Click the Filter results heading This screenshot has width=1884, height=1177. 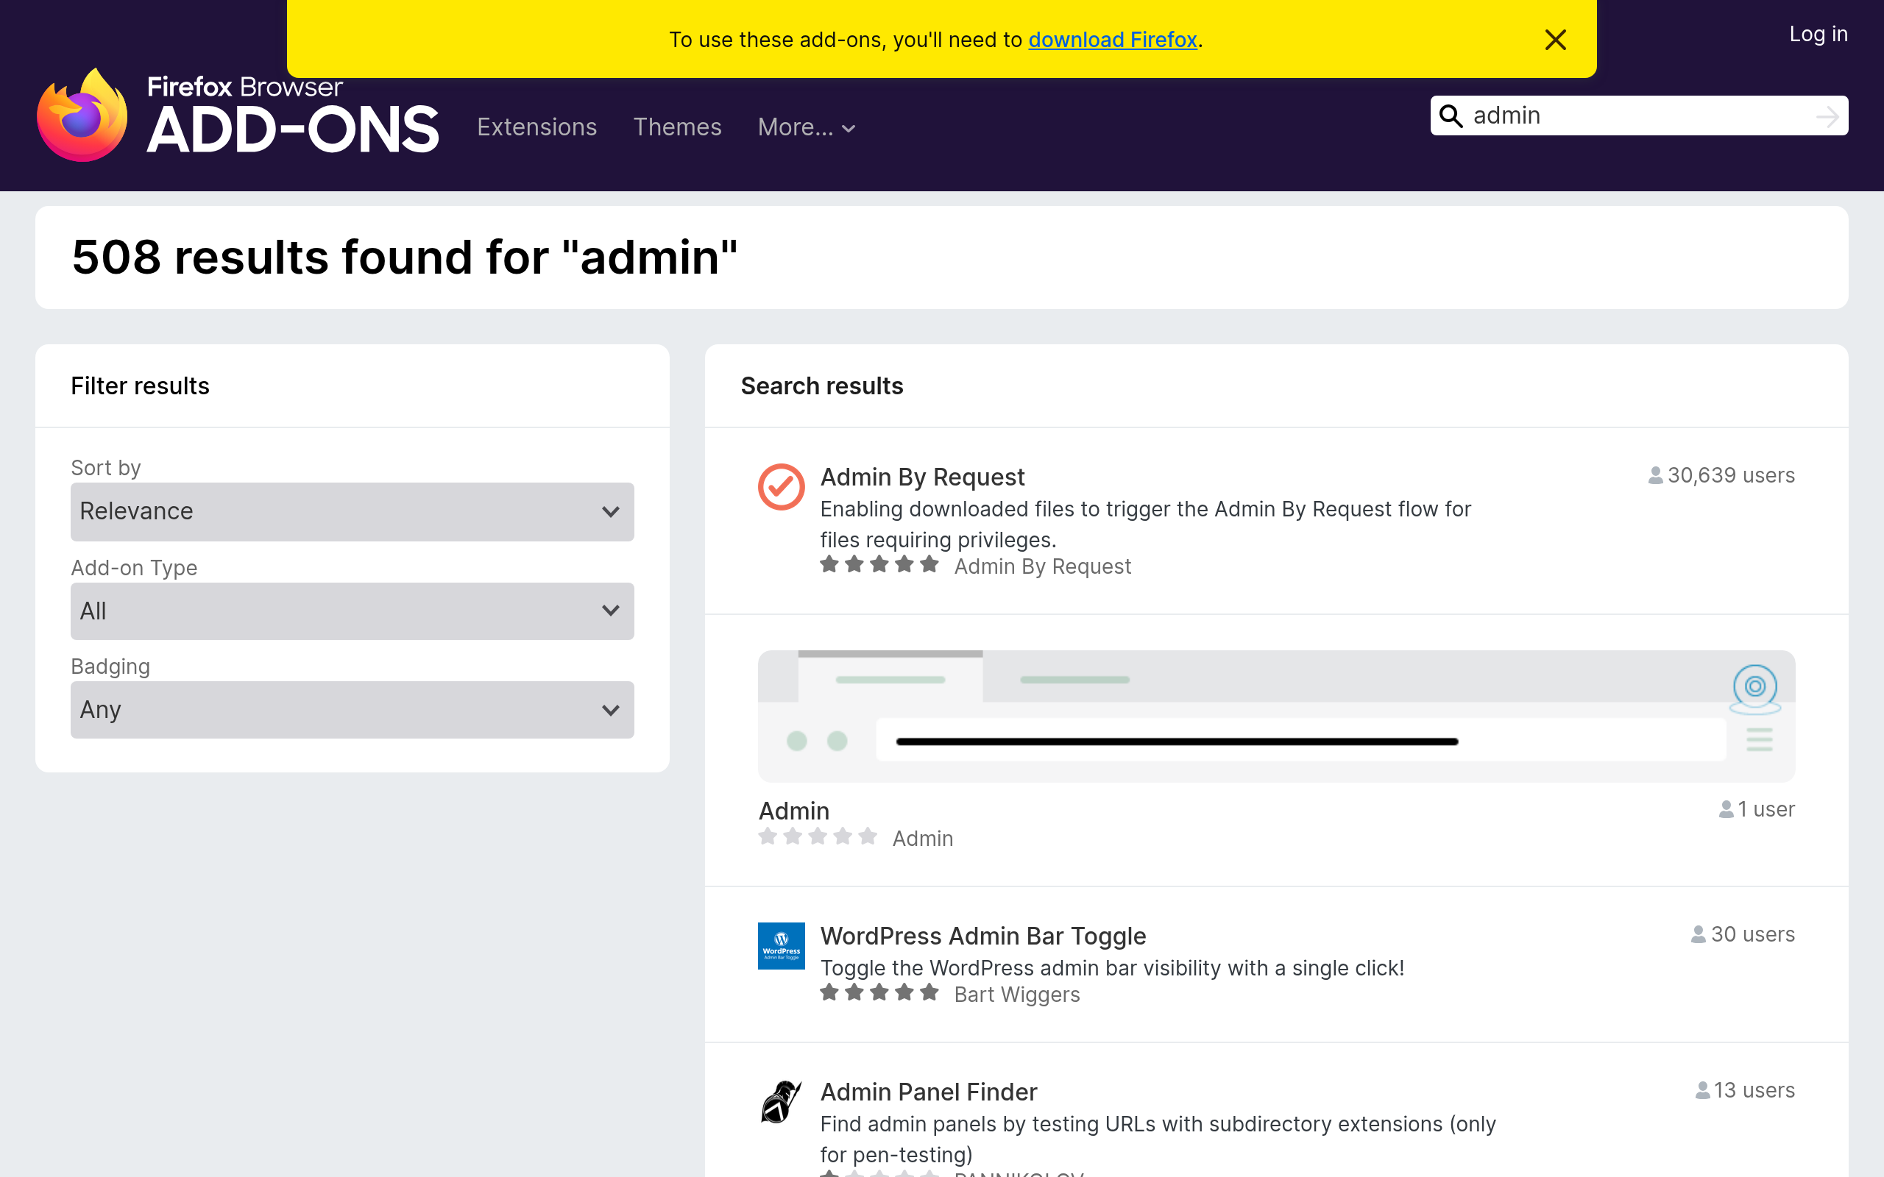[140, 386]
